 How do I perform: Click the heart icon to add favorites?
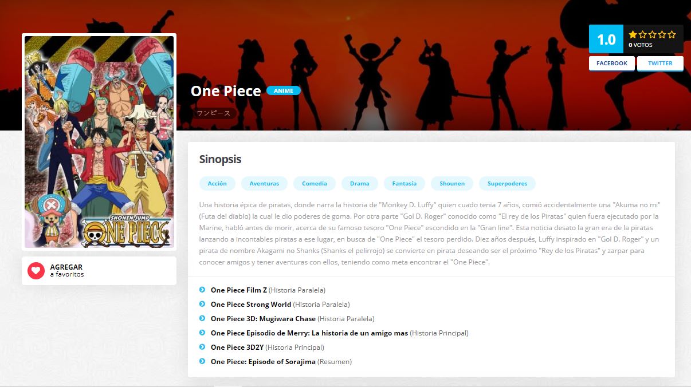click(x=36, y=271)
